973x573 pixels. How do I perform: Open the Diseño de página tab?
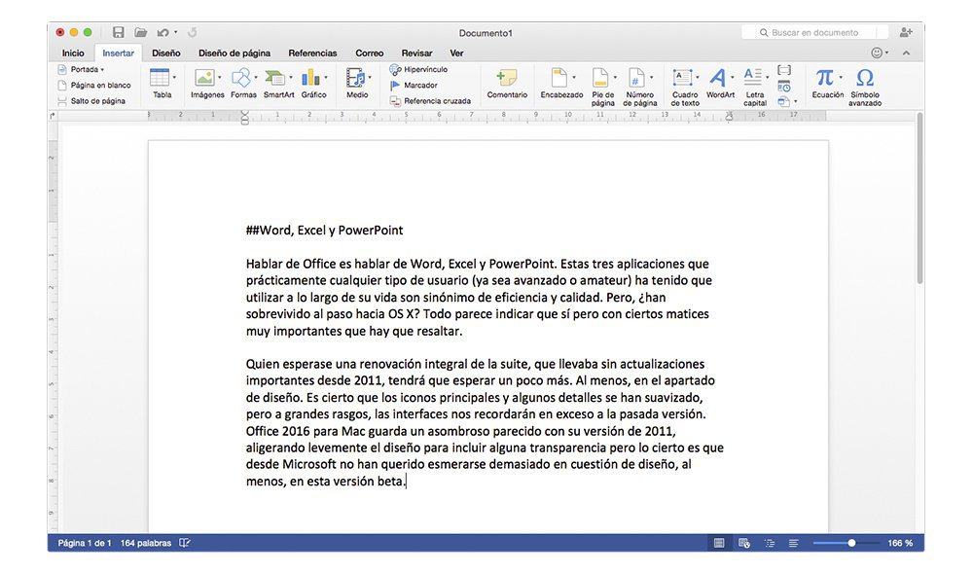coord(234,54)
